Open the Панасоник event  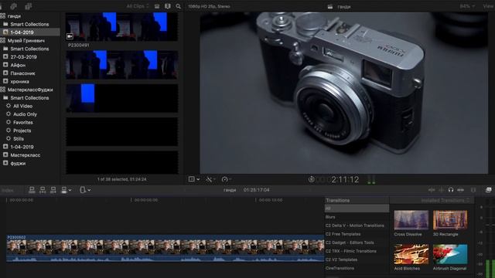point(22,73)
